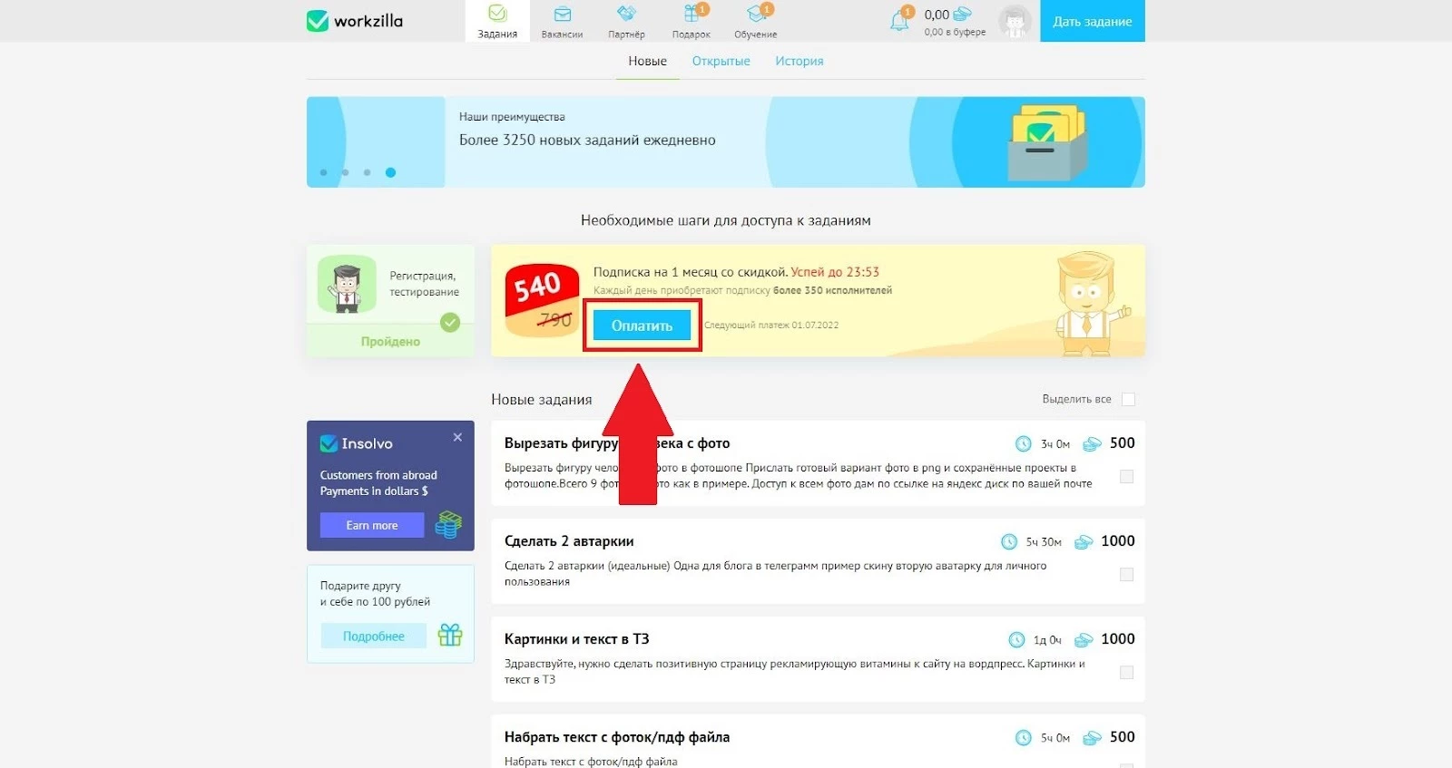Screen dimensions: 1452x768
Task: Open task Набрать текст с фоток/пдф файла
Action: pyautogui.click(x=617, y=737)
